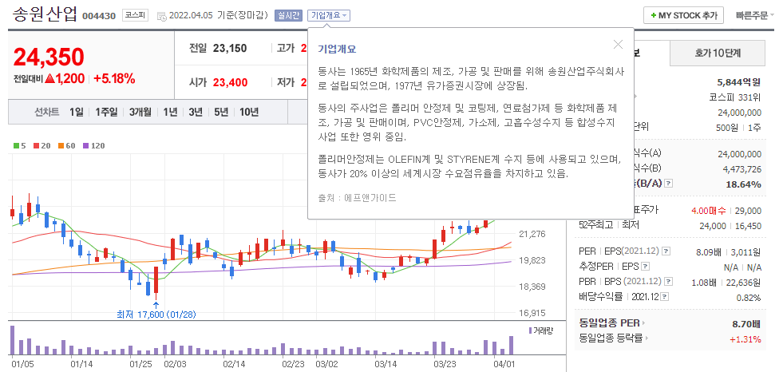Open the 기업개요 dropdown

(329, 15)
